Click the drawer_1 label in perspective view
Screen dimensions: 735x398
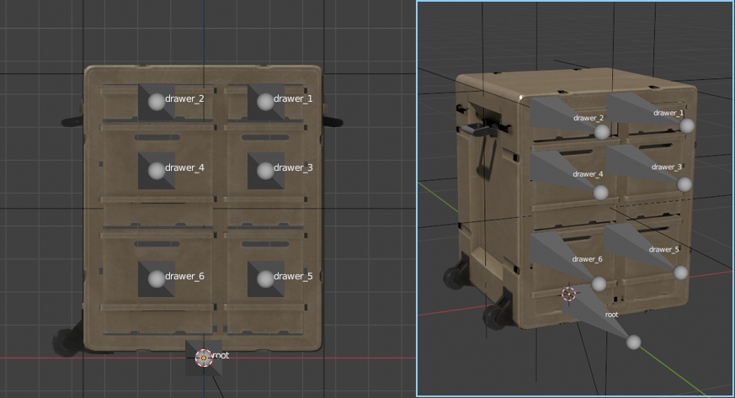pyautogui.click(x=668, y=113)
